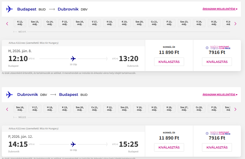The height and width of the screenshot is (159, 245).
Task: Choose return WIZZ Discount price with Kiválasztás
Action: [x=217, y=147]
